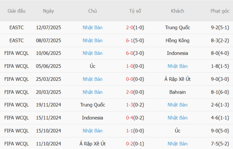233x149 pixels.
Task: Click the Nhật Bản link in the 12/07/2025 row
Action: pyautogui.click(x=92, y=28)
